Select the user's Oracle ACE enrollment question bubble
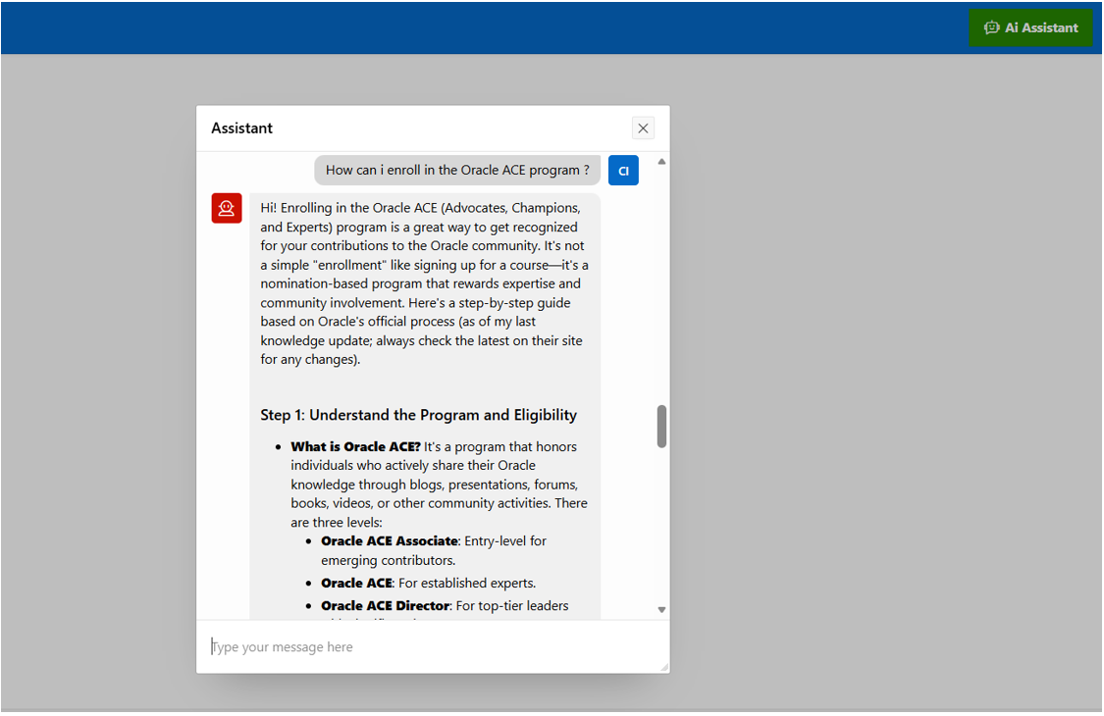 pyautogui.click(x=457, y=170)
